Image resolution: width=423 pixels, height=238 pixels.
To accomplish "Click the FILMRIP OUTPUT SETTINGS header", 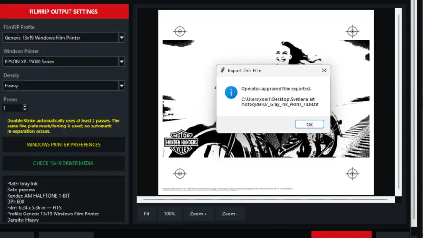I will click(63, 12).
